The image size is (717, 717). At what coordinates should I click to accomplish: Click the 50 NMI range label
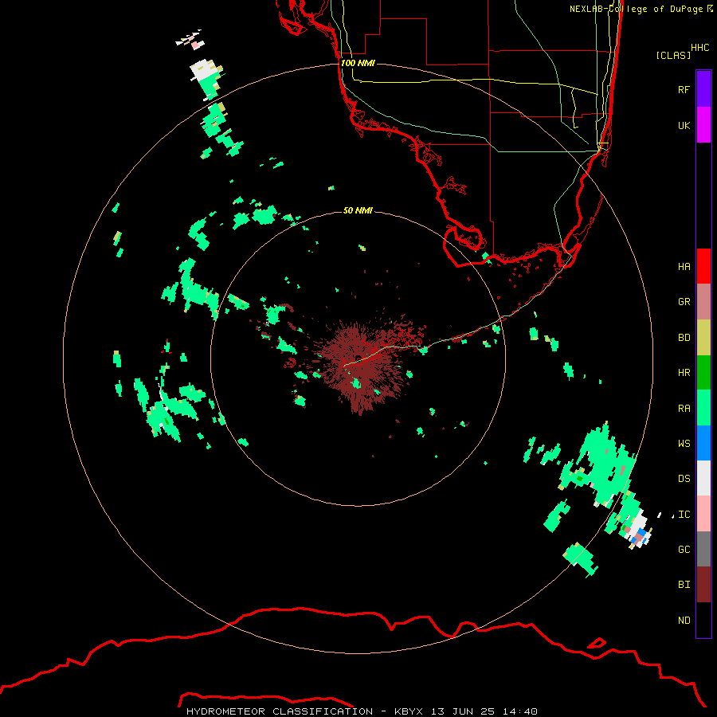[x=358, y=210]
